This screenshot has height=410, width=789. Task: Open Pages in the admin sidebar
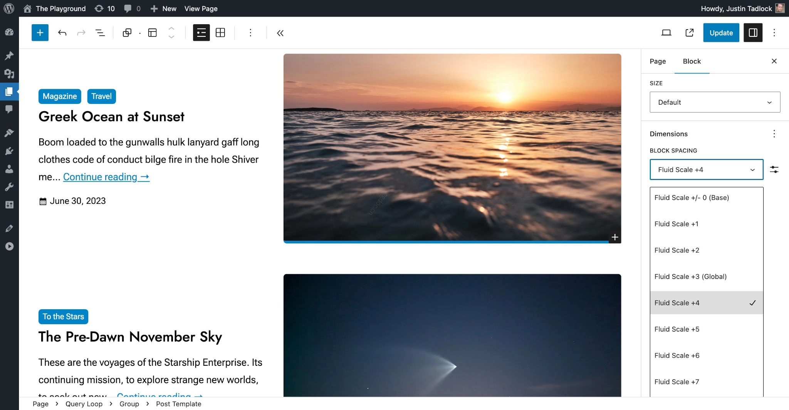click(9, 92)
